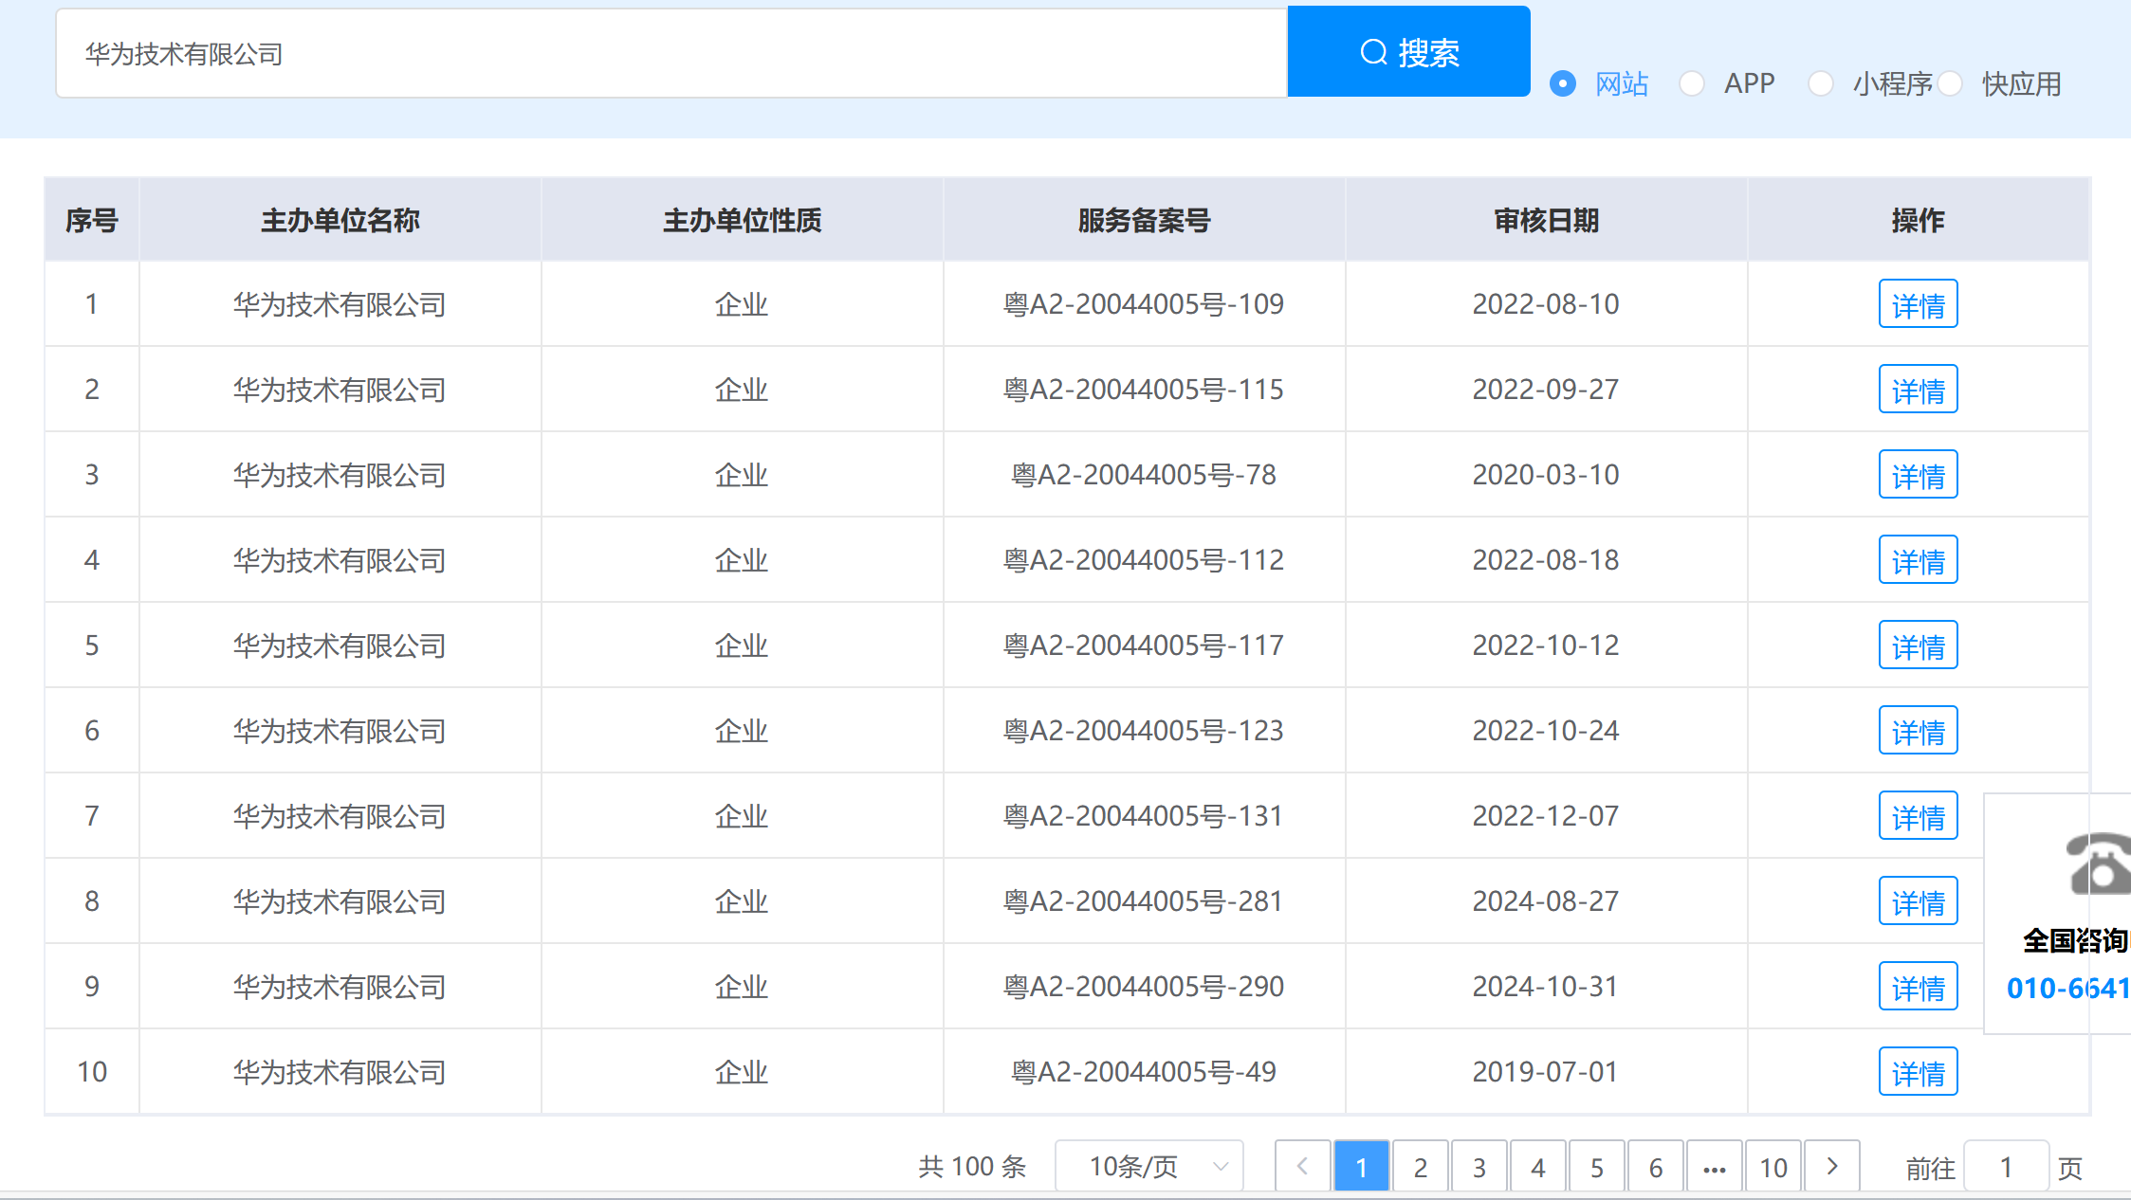
Task: Go to page 5 in pagination
Action: click(x=1596, y=1167)
